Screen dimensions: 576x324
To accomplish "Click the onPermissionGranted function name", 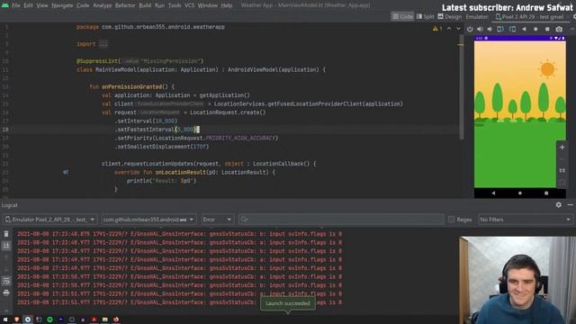I will pyautogui.click(x=131, y=86).
